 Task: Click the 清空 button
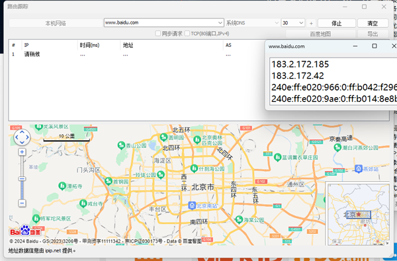pos(373,23)
